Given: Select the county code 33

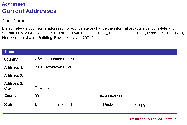Looking at the screenshot, I should [x=37, y=96].
